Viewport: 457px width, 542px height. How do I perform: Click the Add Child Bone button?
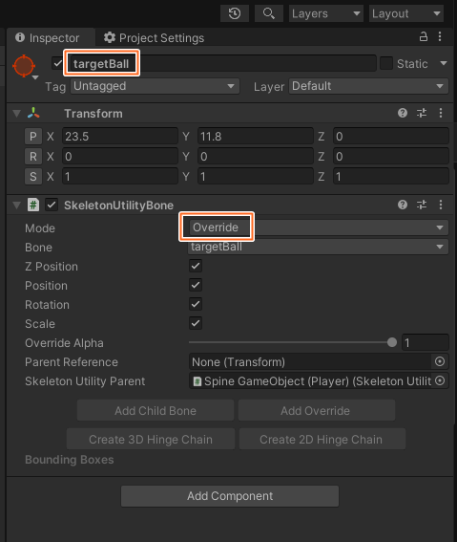pyautogui.click(x=156, y=410)
